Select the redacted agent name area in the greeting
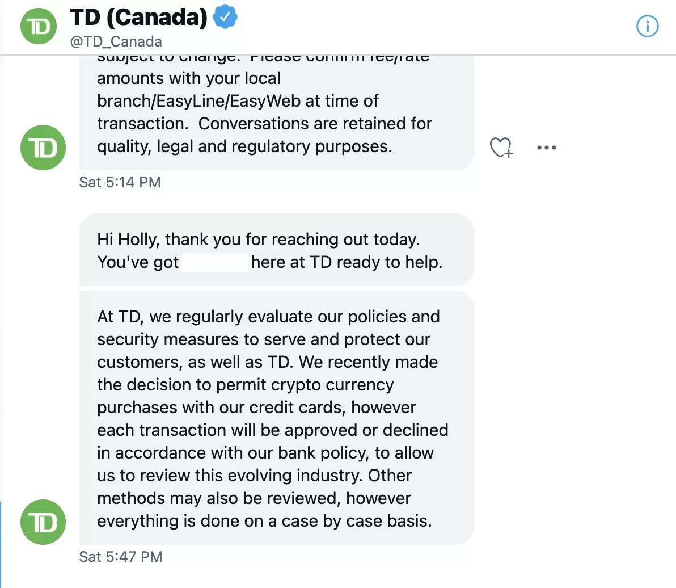676x588 pixels. [214, 262]
